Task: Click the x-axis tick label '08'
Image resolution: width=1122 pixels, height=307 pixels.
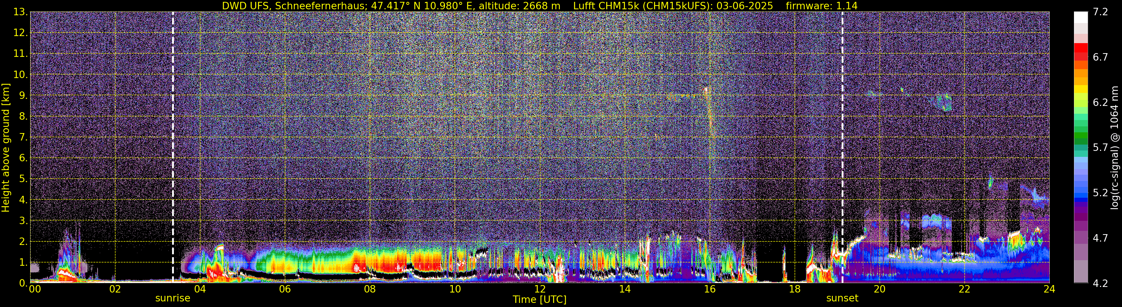Action: 370,290
